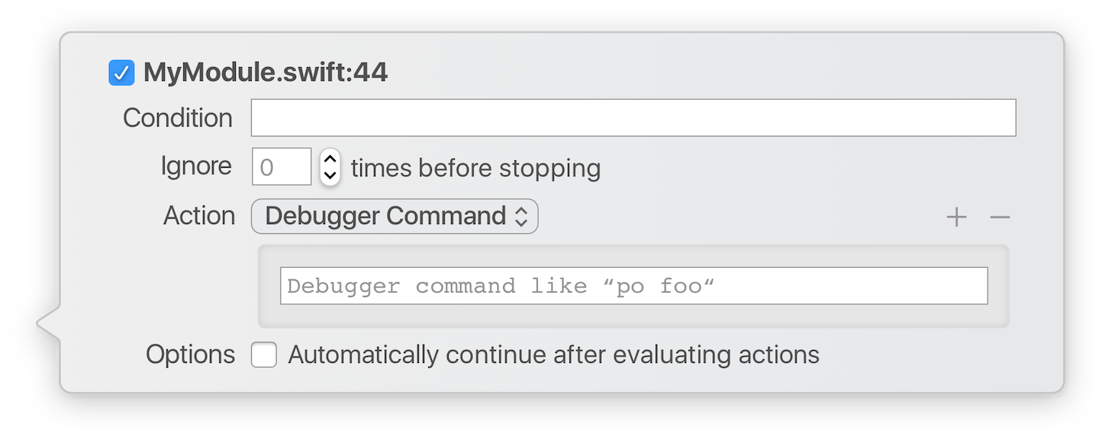Click the Action label

tap(199, 216)
